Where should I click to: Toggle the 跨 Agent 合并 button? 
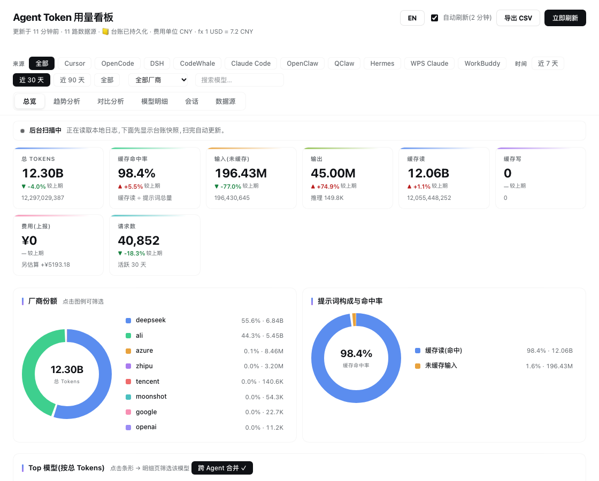[x=222, y=468]
